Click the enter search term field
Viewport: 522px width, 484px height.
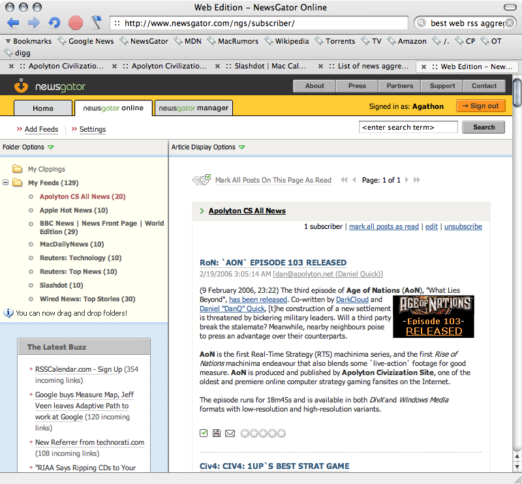(x=408, y=127)
